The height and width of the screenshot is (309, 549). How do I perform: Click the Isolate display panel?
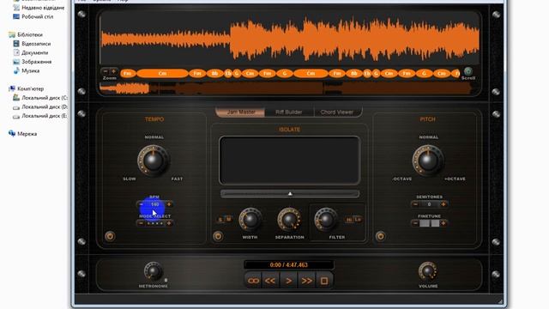coord(289,161)
